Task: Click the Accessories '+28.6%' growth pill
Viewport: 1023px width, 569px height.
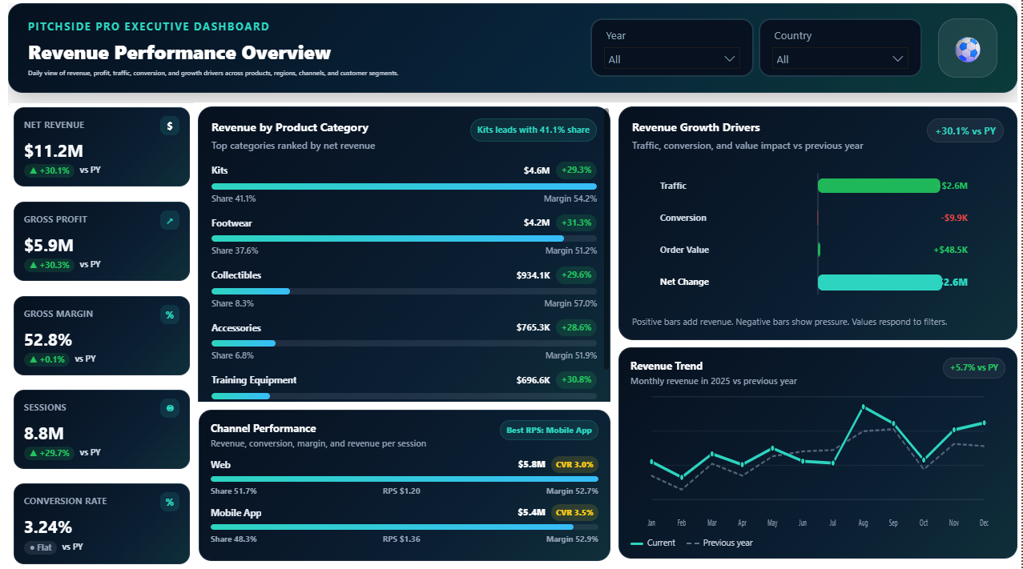Action: [x=577, y=327]
